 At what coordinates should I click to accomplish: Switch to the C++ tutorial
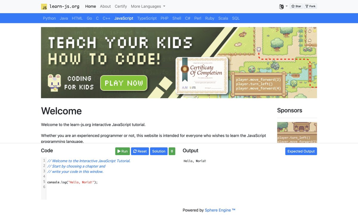tap(107, 18)
